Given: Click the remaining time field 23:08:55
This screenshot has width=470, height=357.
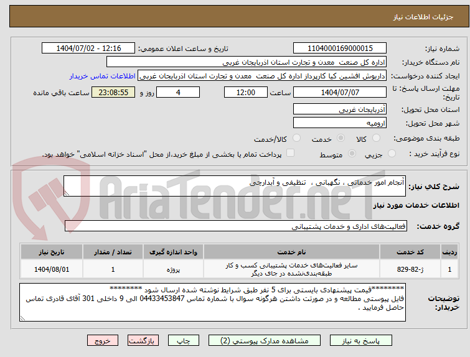Looking at the screenshot, I should click(113, 92).
